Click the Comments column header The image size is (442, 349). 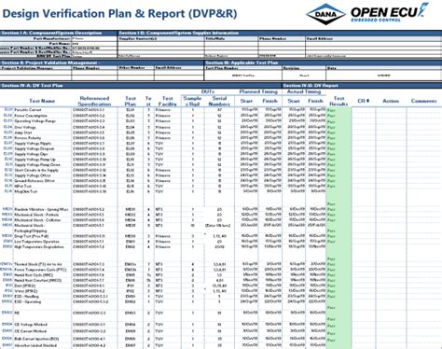(x=424, y=101)
